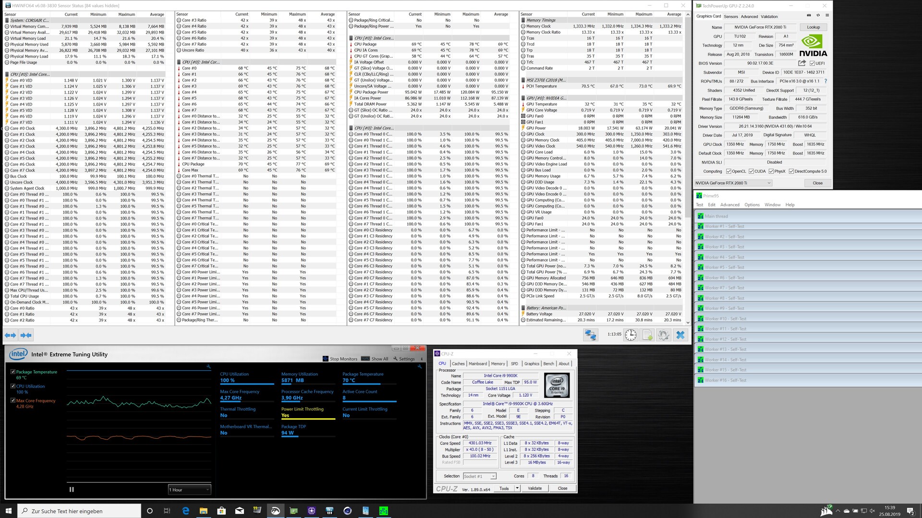Click bus interface question mark icon
922x518 pixels.
(x=825, y=81)
